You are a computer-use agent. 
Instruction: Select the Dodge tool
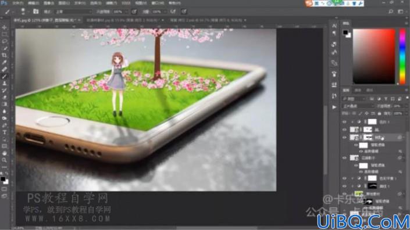pos(5,118)
